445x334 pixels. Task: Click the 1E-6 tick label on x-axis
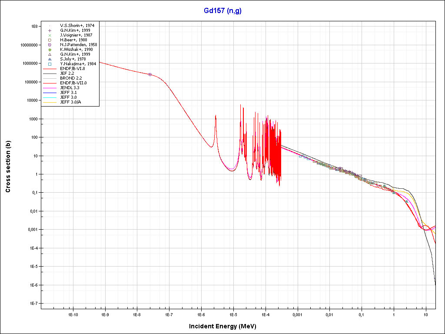[201, 314]
